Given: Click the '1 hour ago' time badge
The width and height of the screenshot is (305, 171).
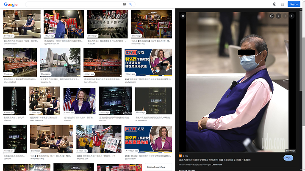Looking at the screenshot, I should 8,74.
